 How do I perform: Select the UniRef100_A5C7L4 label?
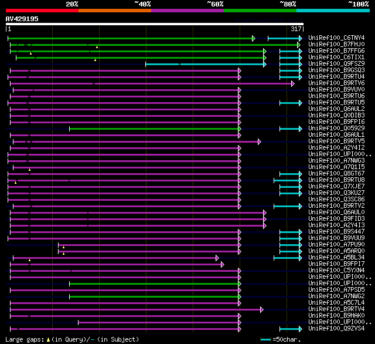(336, 303)
